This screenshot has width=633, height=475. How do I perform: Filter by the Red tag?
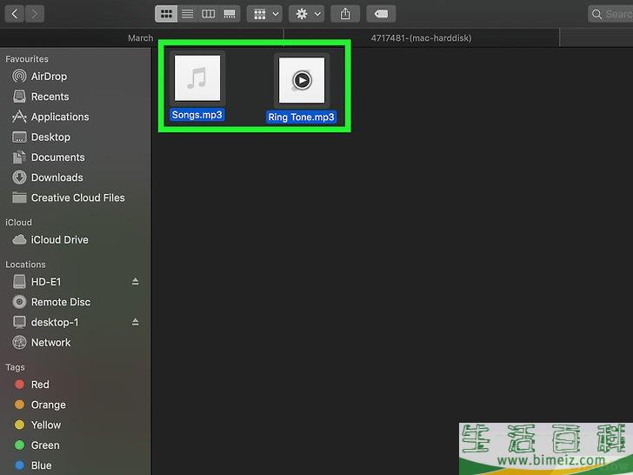click(x=40, y=385)
